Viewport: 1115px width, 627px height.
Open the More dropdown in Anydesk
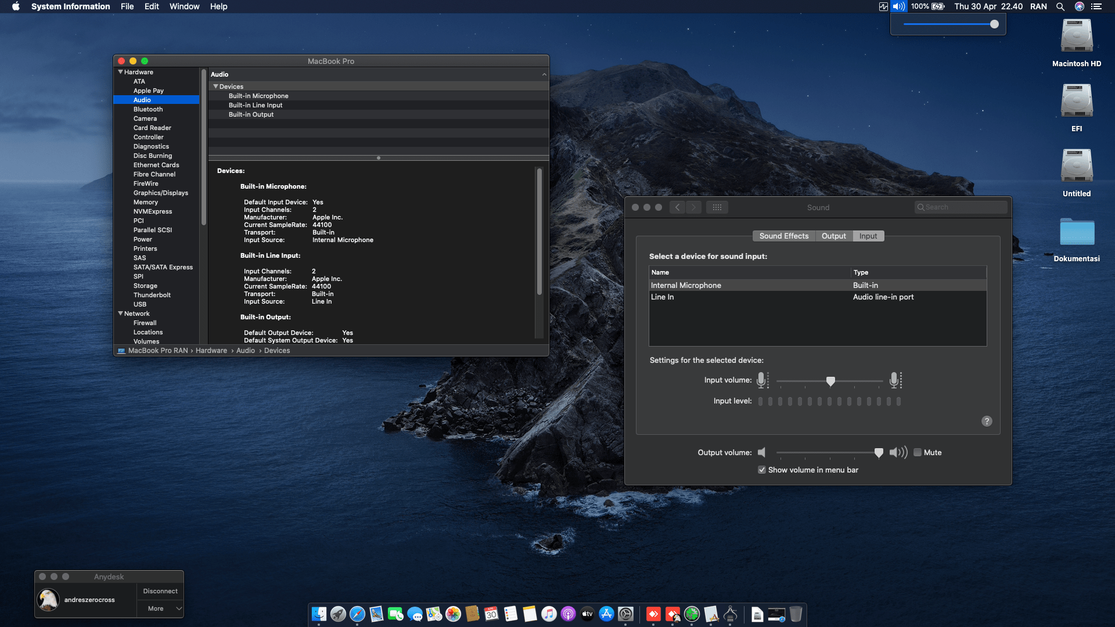click(161, 608)
